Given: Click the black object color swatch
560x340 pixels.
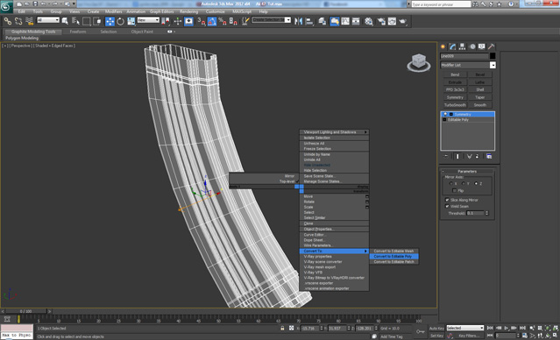Looking at the screenshot, I should coord(493,56).
